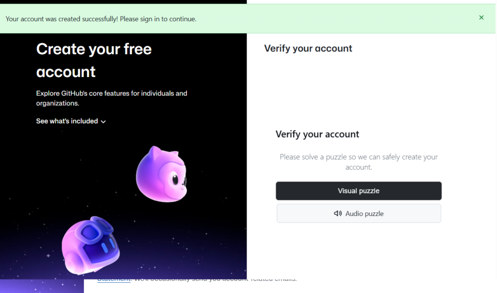Click the "account was created successfully" message
The width and height of the screenshot is (497, 293).
click(101, 19)
